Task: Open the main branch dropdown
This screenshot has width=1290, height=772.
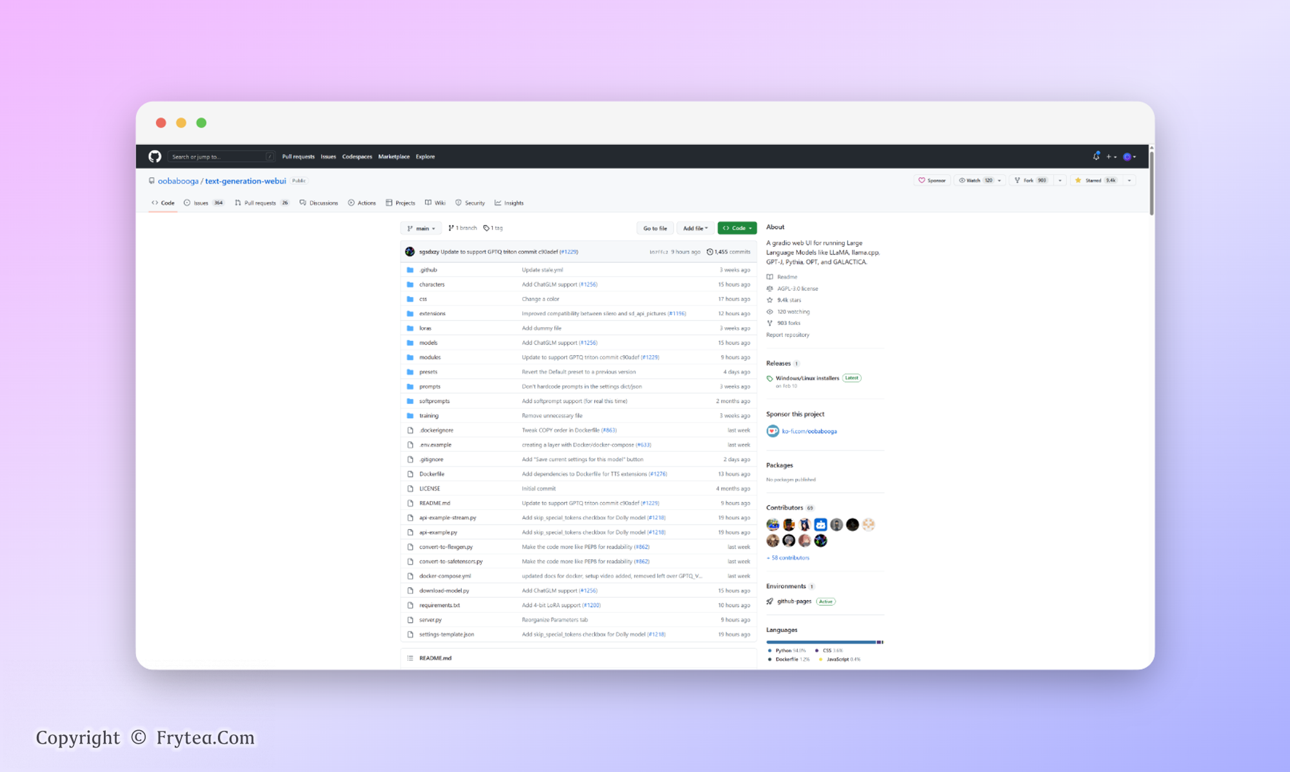Action: pyautogui.click(x=421, y=228)
